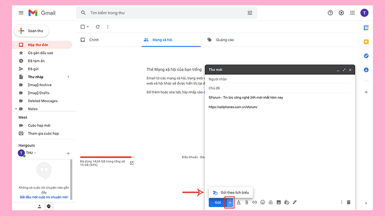The height and width of the screenshot is (216, 385).
Task: Insert photo in the compose window
Action: click(x=279, y=202)
